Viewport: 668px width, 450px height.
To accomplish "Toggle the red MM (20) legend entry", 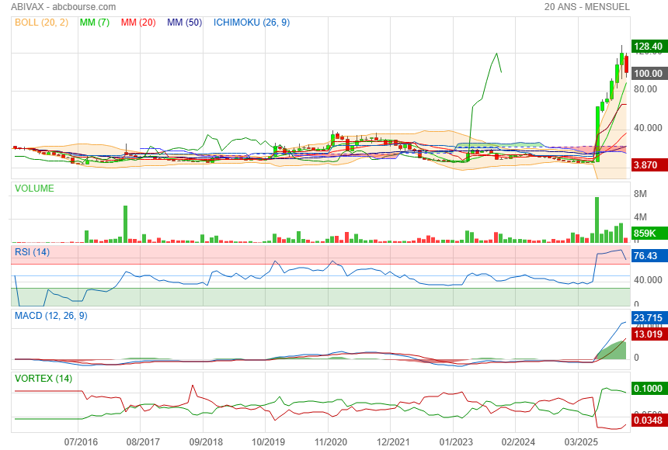I will pyautogui.click(x=139, y=22).
